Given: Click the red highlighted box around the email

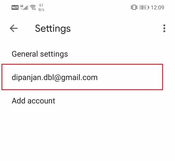Looking at the screenshot, I should click(82, 77).
